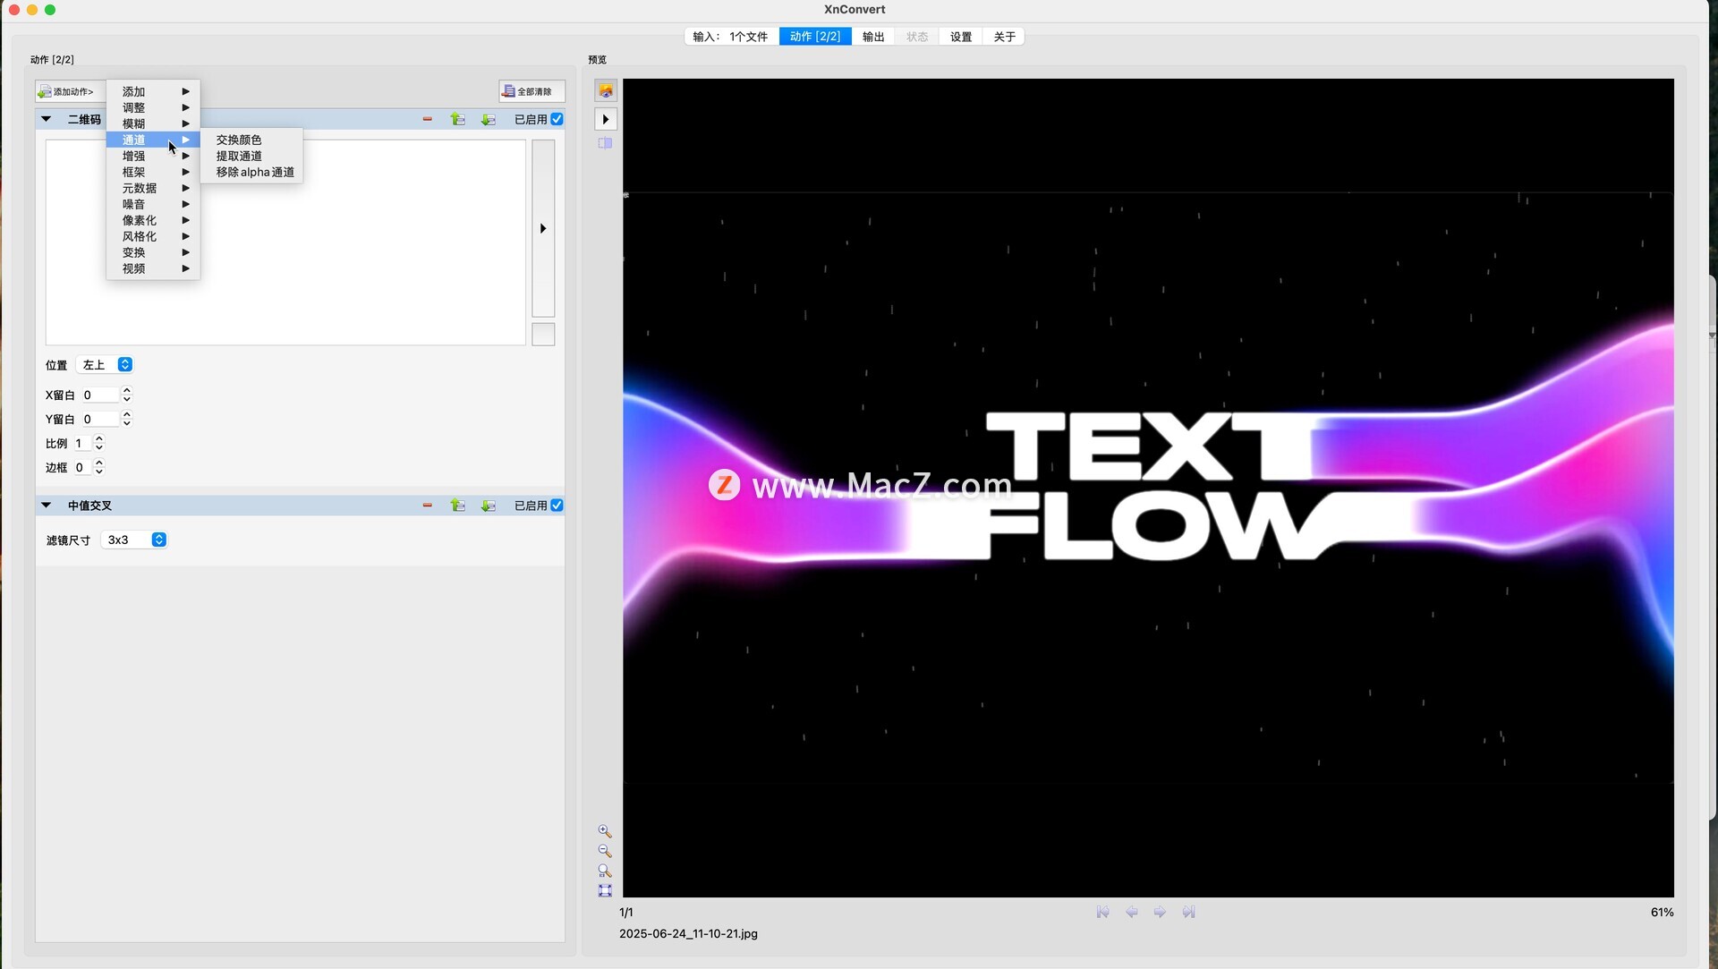Collapse the 二维码 action section
1718x969 pixels.
(47, 119)
